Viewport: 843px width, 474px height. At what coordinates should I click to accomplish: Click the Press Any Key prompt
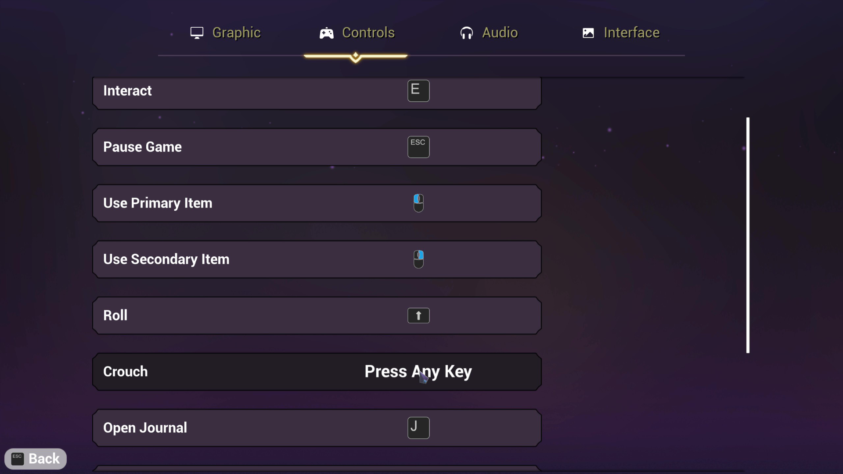point(418,372)
